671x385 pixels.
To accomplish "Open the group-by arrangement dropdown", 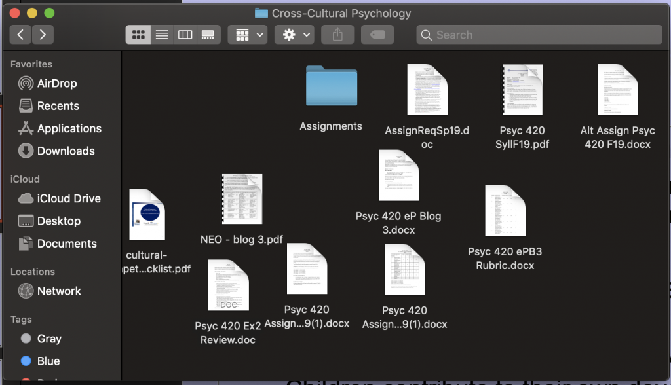I will 248,35.
